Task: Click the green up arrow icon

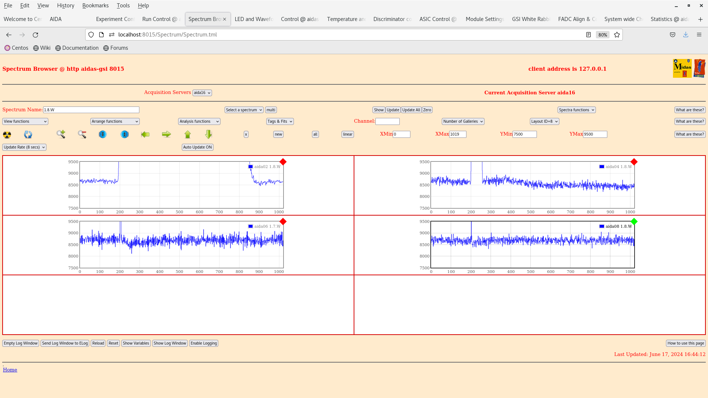Action: [188, 135]
